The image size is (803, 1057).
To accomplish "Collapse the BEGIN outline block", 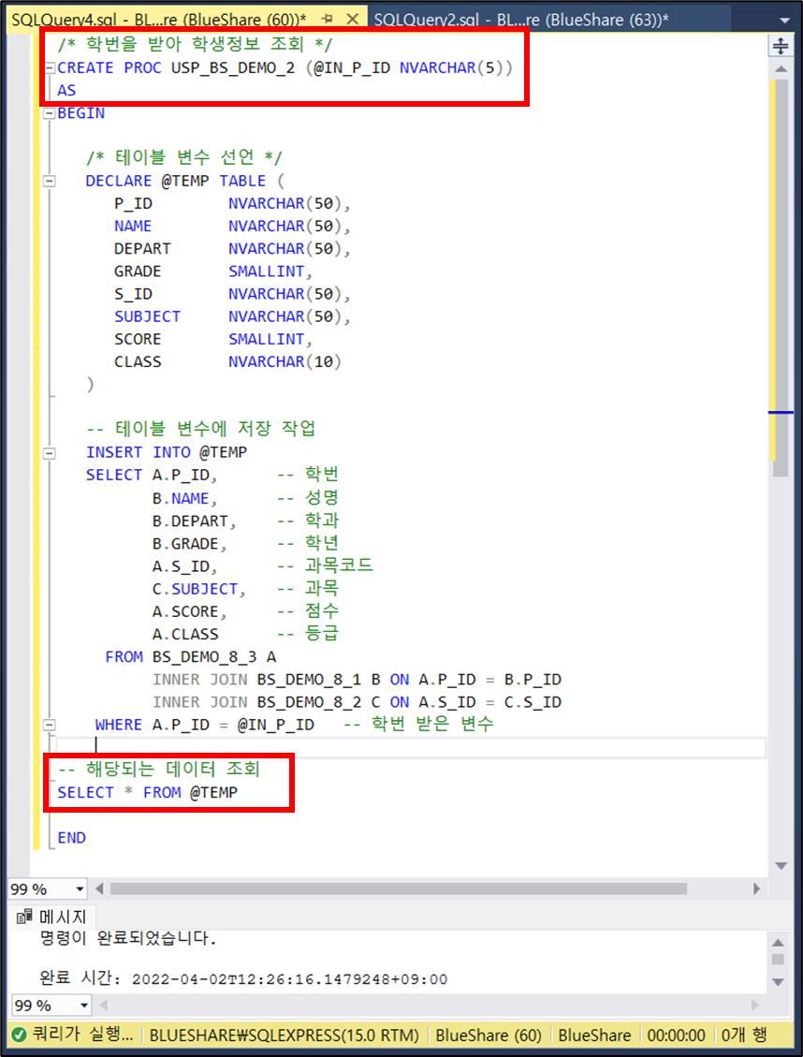I will 50,114.
